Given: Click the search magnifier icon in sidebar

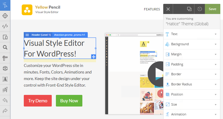Looking at the screenshot, I should click(x=5, y=47).
